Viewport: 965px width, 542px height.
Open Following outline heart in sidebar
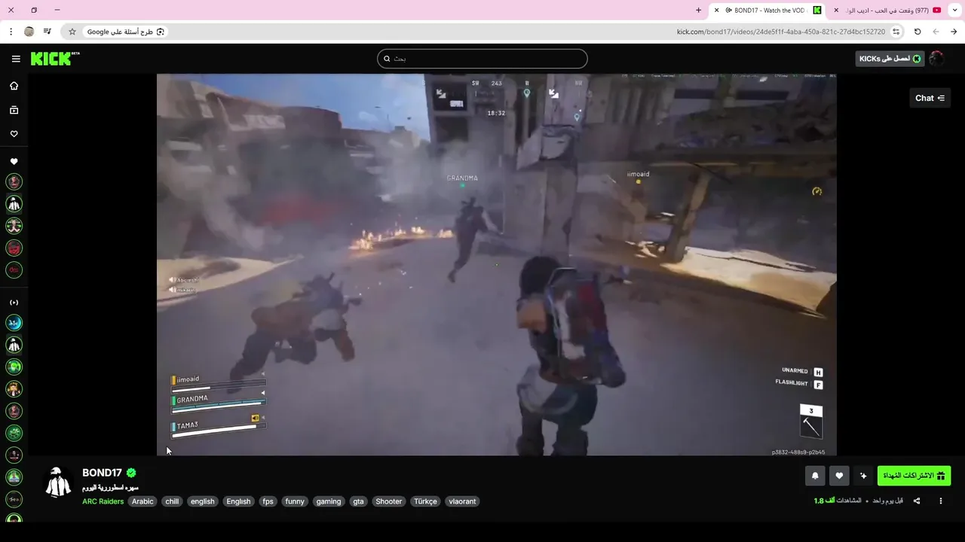coord(14,134)
